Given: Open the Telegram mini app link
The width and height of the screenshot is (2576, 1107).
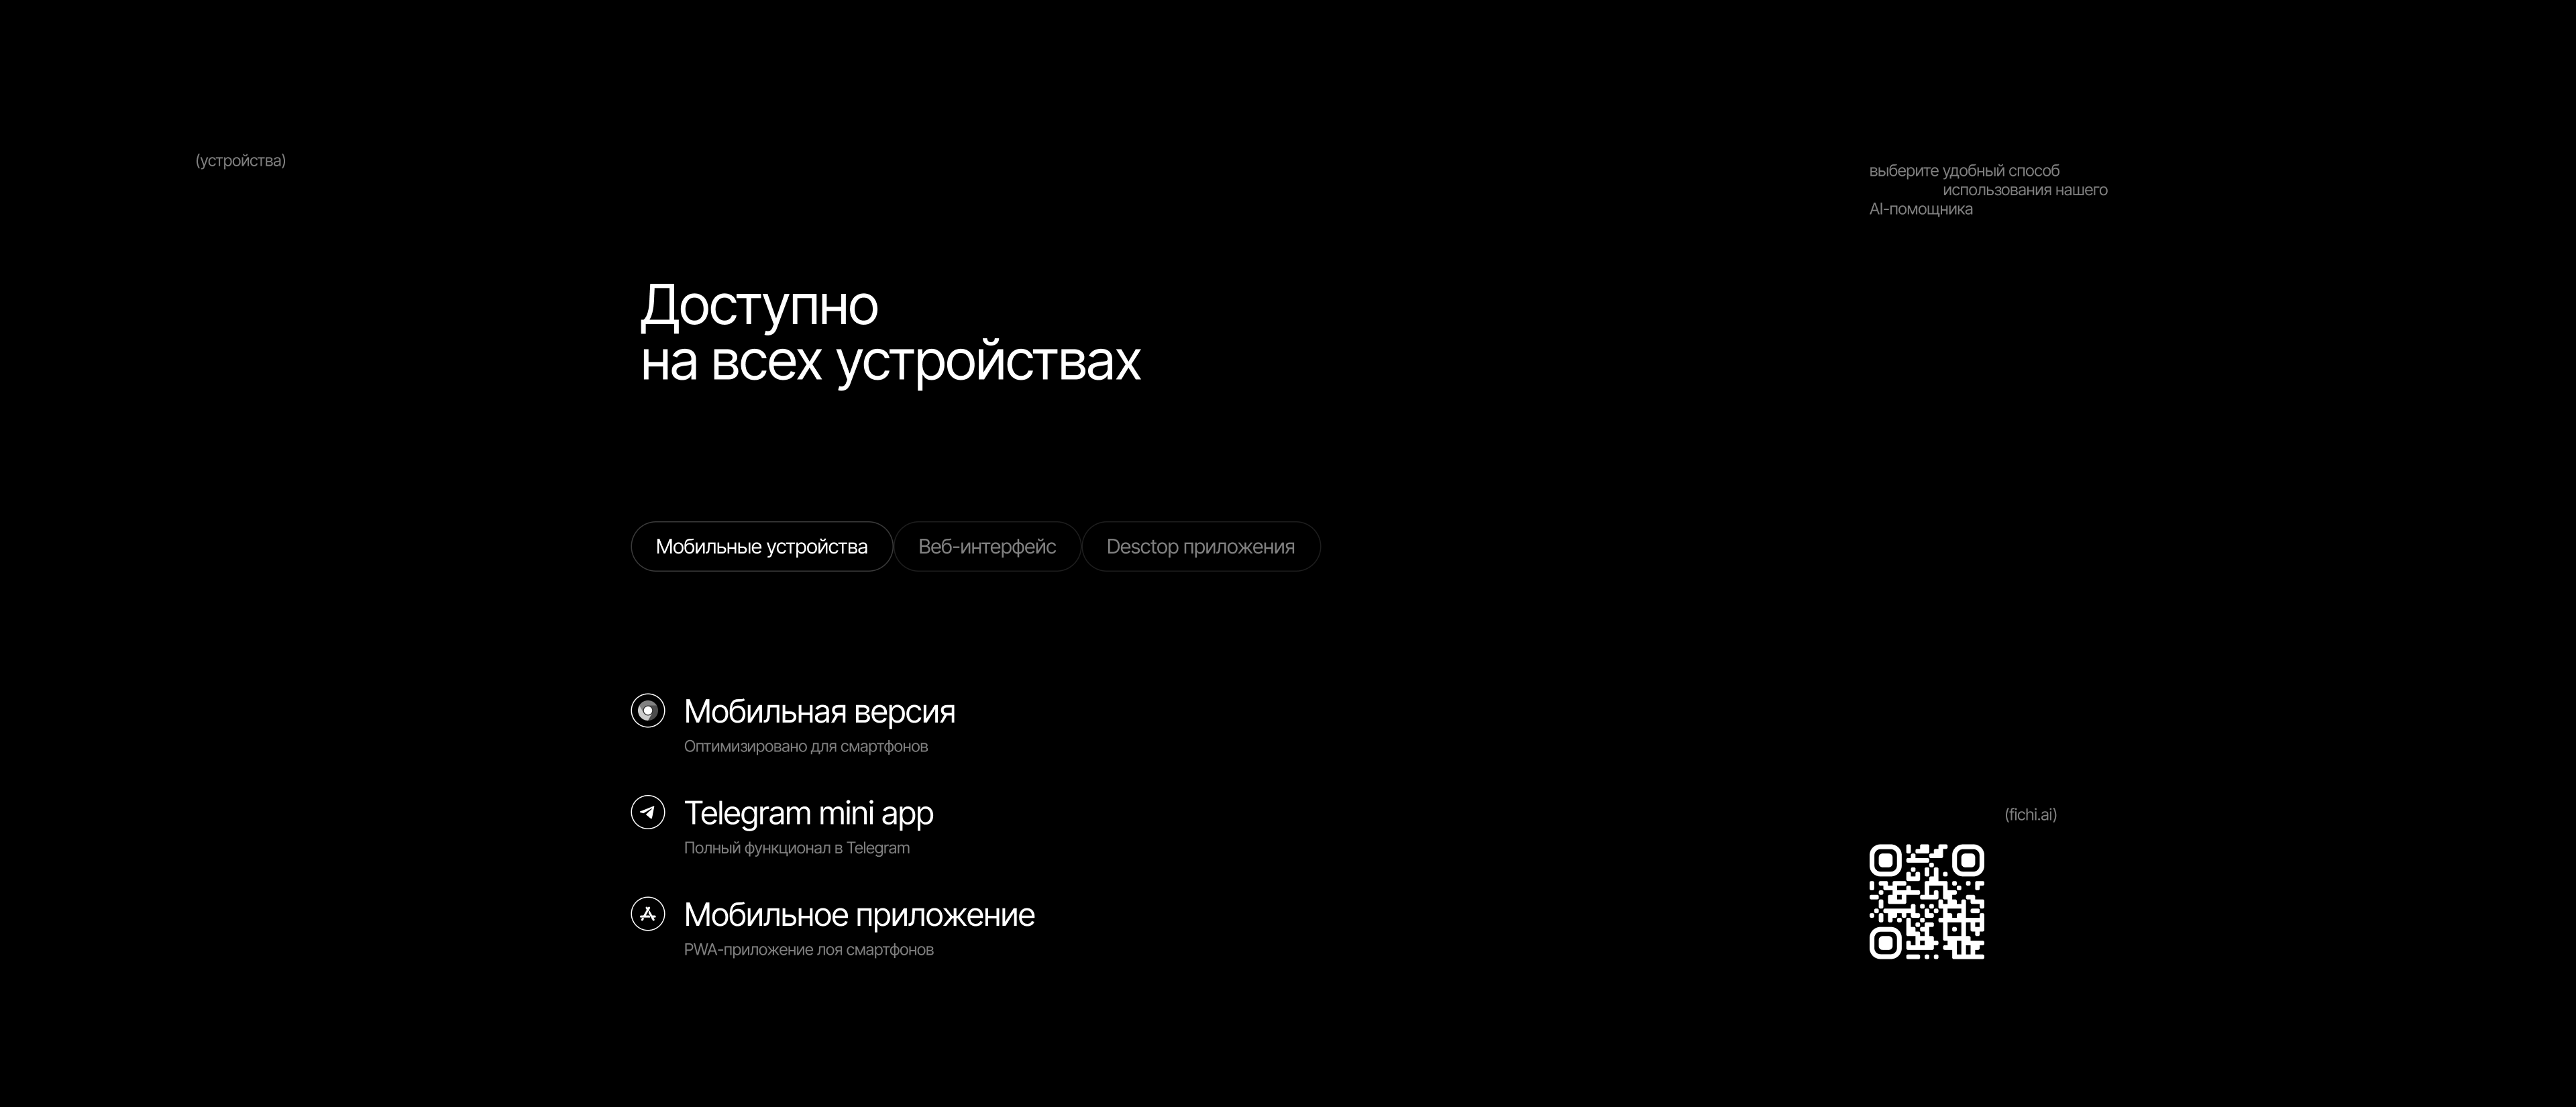Looking at the screenshot, I should point(808,813).
